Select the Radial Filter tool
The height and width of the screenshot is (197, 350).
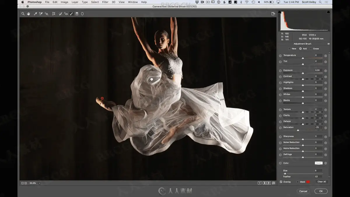click(82, 14)
